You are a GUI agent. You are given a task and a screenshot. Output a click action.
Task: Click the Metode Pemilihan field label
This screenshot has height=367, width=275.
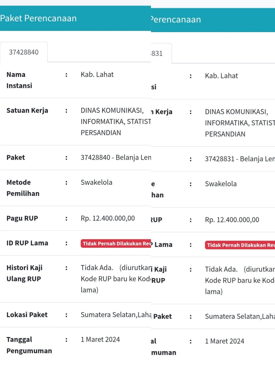click(23, 188)
